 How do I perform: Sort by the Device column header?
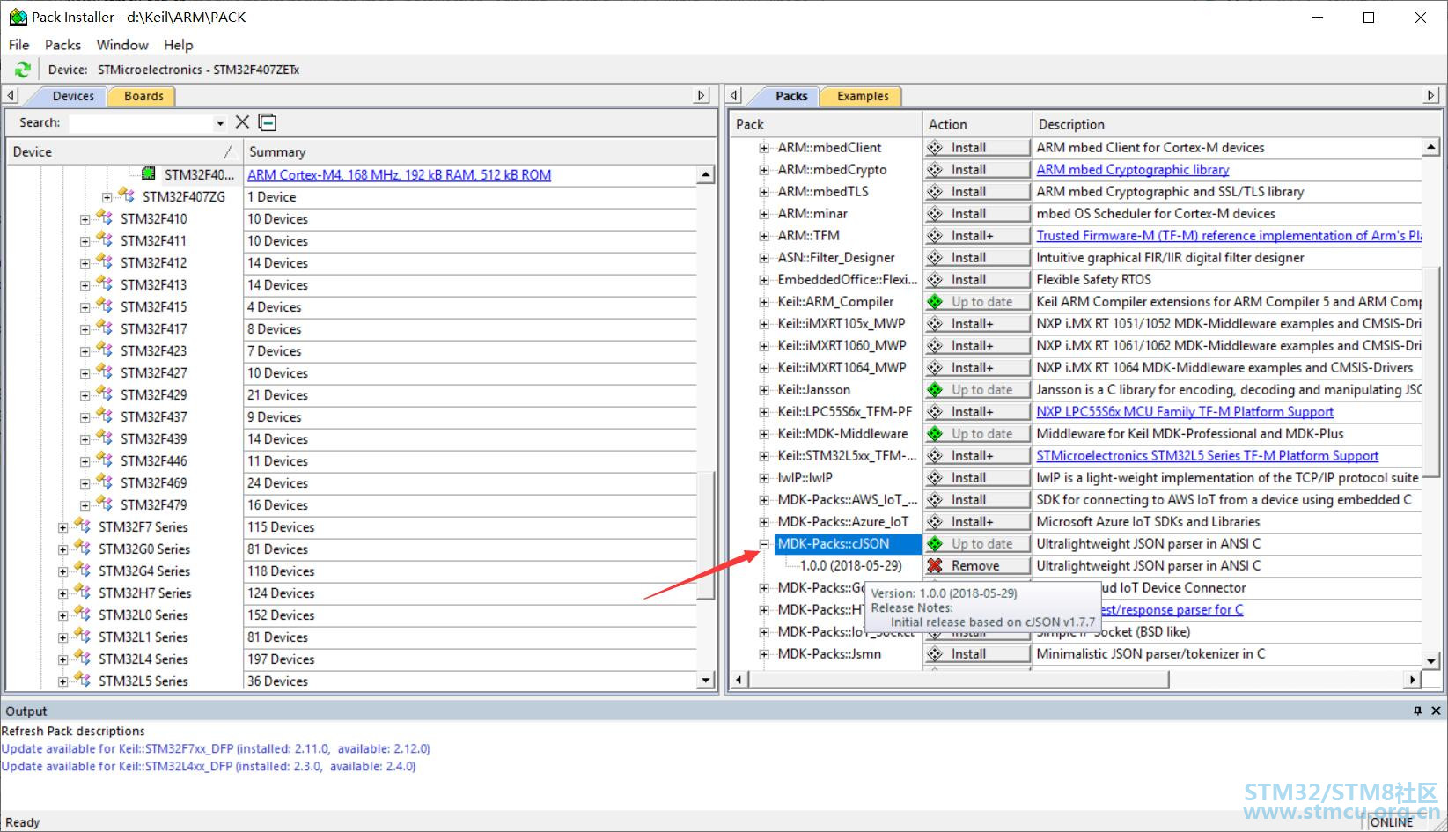point(123,151)
